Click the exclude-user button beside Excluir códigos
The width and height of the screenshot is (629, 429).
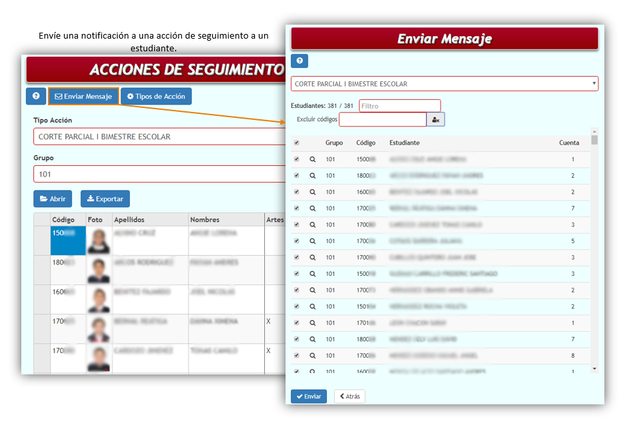pyautogui.click(x=436, y=120)
